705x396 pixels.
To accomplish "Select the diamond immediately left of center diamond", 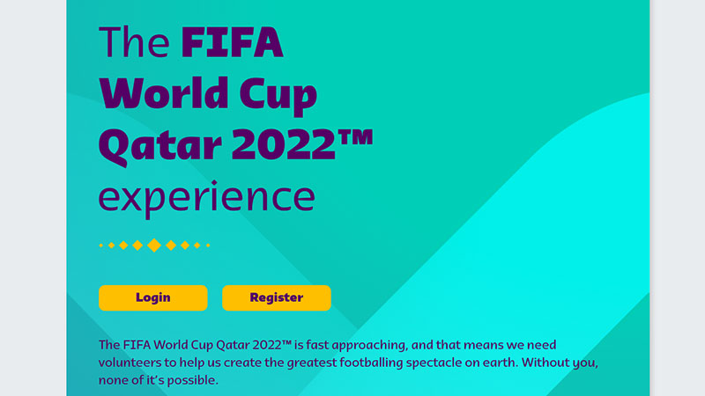I will coord(137,246).
